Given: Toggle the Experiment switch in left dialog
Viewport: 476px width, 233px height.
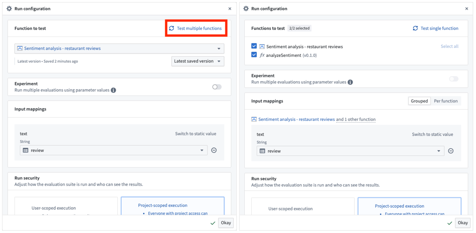Looking at the screenshot, I should 217,87.
